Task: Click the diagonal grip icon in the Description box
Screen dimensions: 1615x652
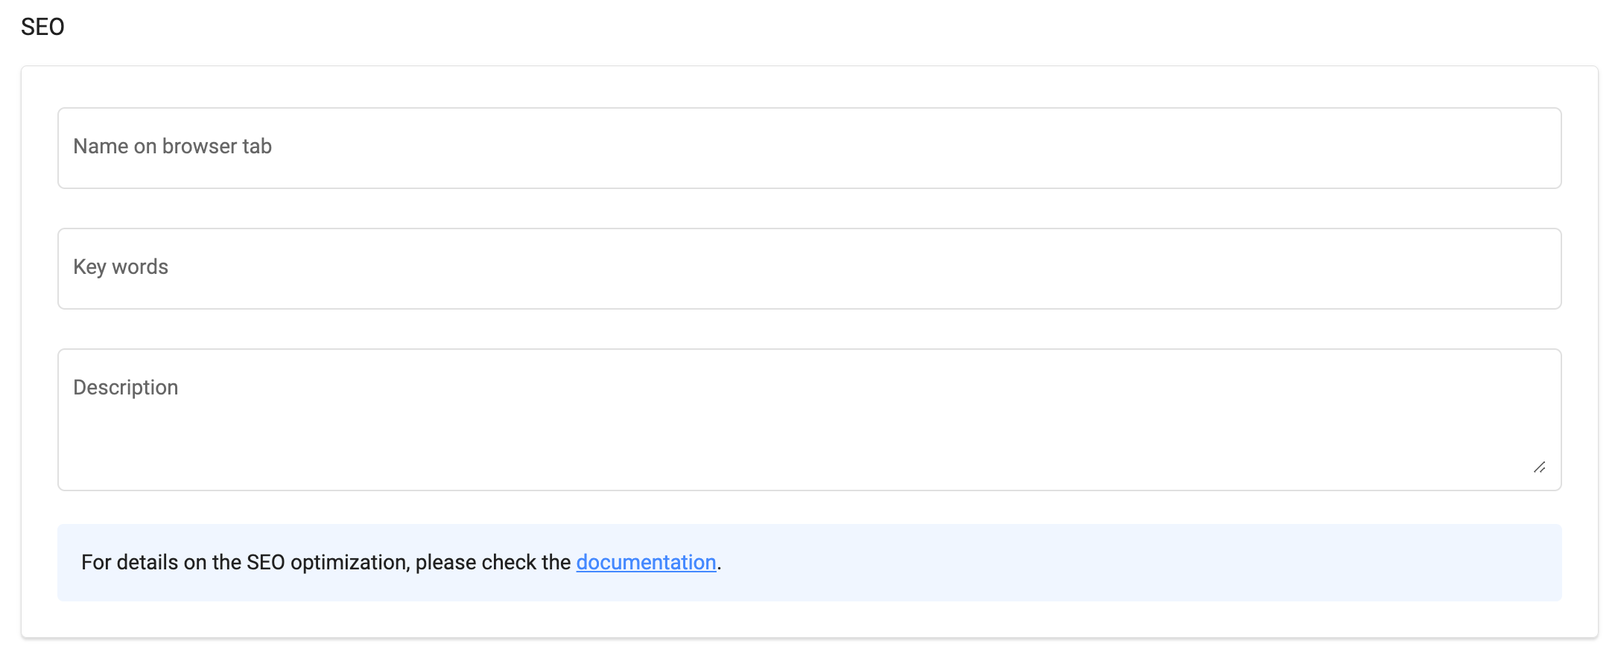Action: [1539, 467]
